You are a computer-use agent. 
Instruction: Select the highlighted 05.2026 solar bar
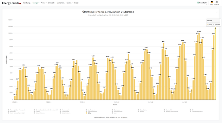pos(215,64)
